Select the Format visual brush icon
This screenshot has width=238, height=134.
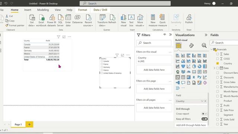click(191, 45)
